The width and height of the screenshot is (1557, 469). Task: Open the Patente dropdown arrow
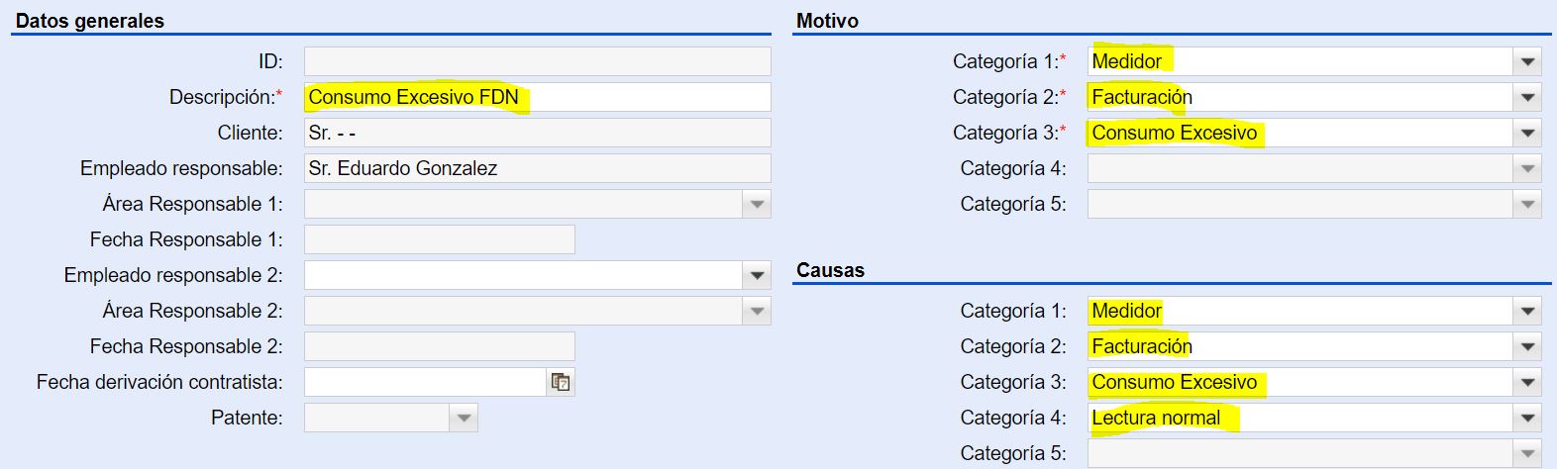464,418
